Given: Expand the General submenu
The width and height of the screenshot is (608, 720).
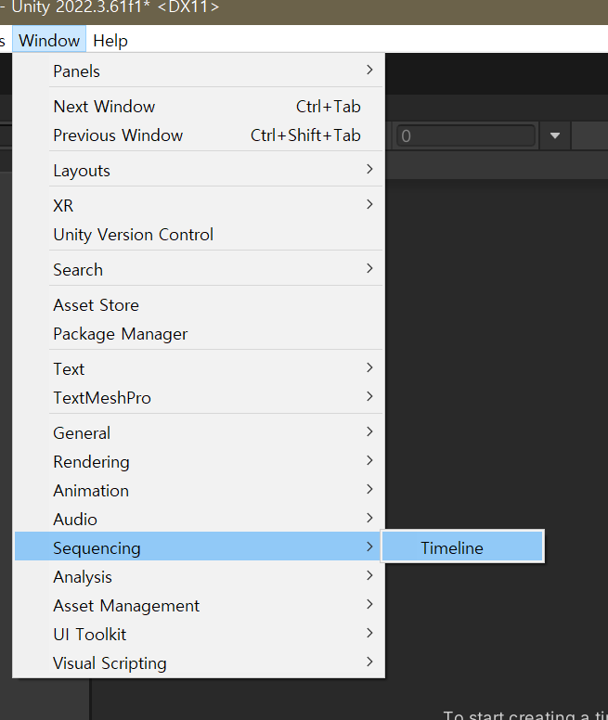Looking at the screenshot, I should coord(199,432).
